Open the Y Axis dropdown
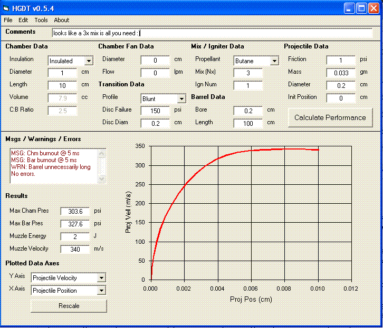 coord(101,278)
